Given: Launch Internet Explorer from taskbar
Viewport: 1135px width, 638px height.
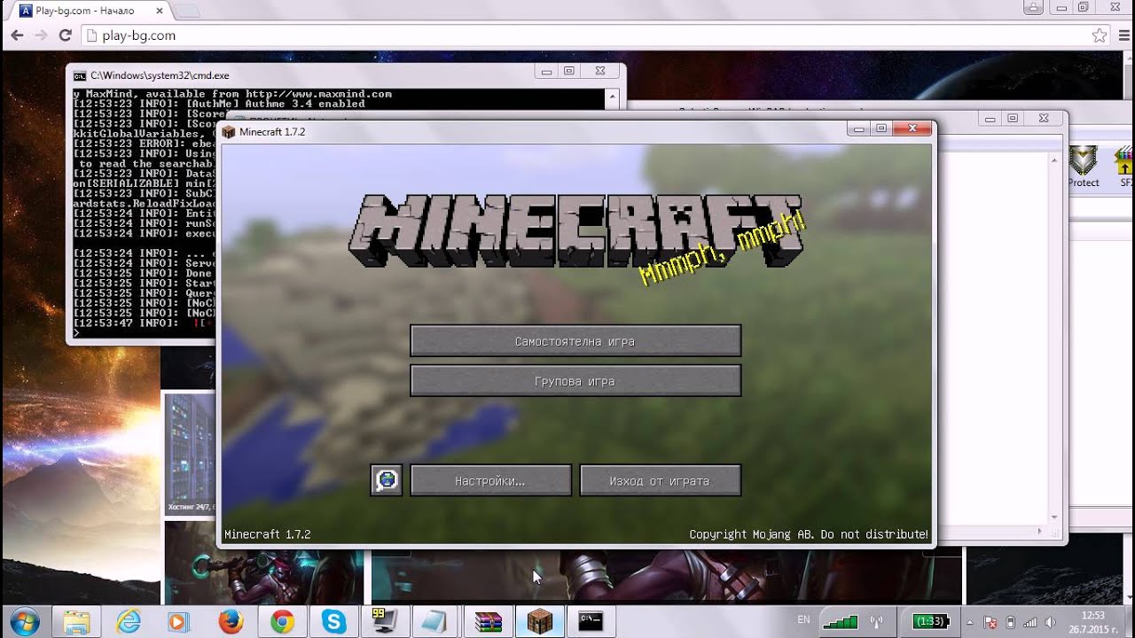Looking at the screenshot, I should 129,622.
